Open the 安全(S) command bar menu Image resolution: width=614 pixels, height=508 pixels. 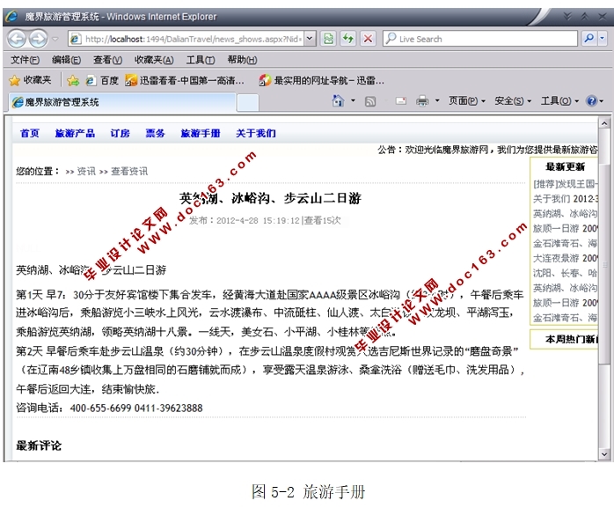click(513, 101)
